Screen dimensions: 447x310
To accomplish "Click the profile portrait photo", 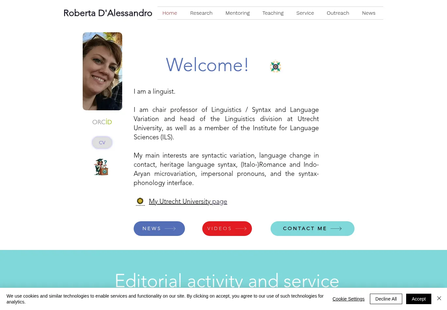I will click(102, 71).
